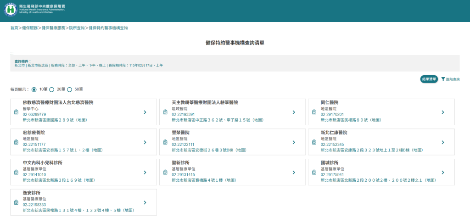Click the hospital icon on the 同仁醫院 card

pos(314,112)
